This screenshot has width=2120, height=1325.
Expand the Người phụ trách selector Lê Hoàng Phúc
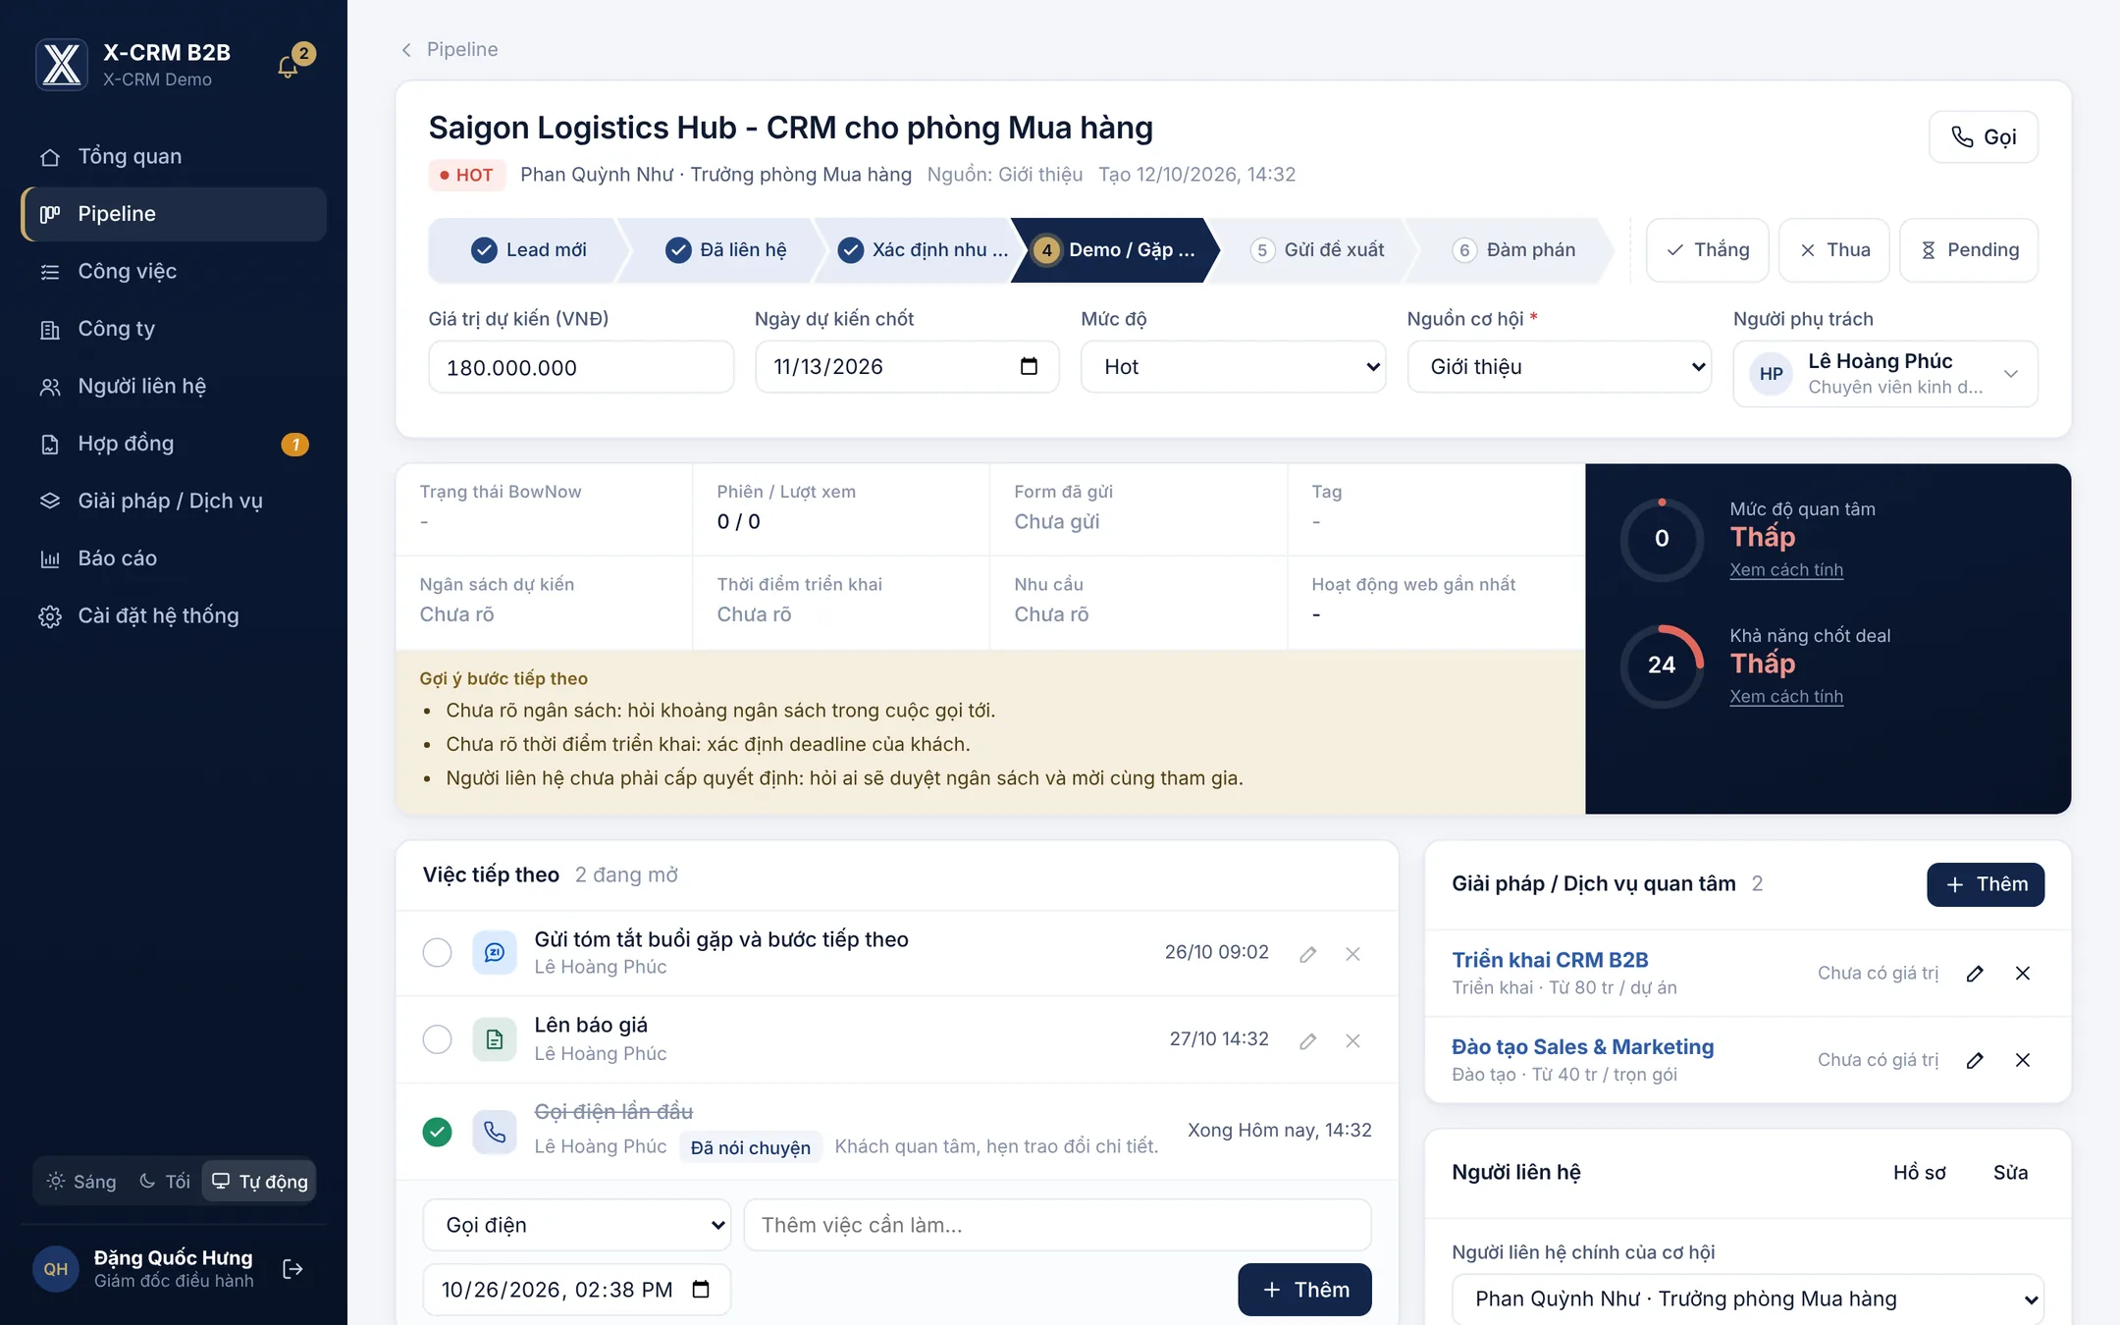1885,374
